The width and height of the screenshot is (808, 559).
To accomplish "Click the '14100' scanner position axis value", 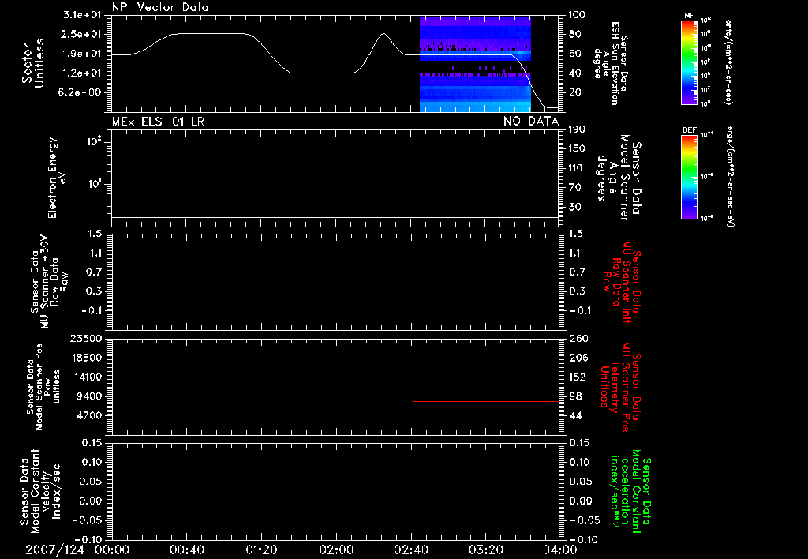I will 85,377.
